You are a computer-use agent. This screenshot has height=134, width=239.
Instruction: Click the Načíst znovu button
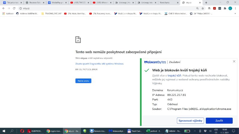click(83, 81)
